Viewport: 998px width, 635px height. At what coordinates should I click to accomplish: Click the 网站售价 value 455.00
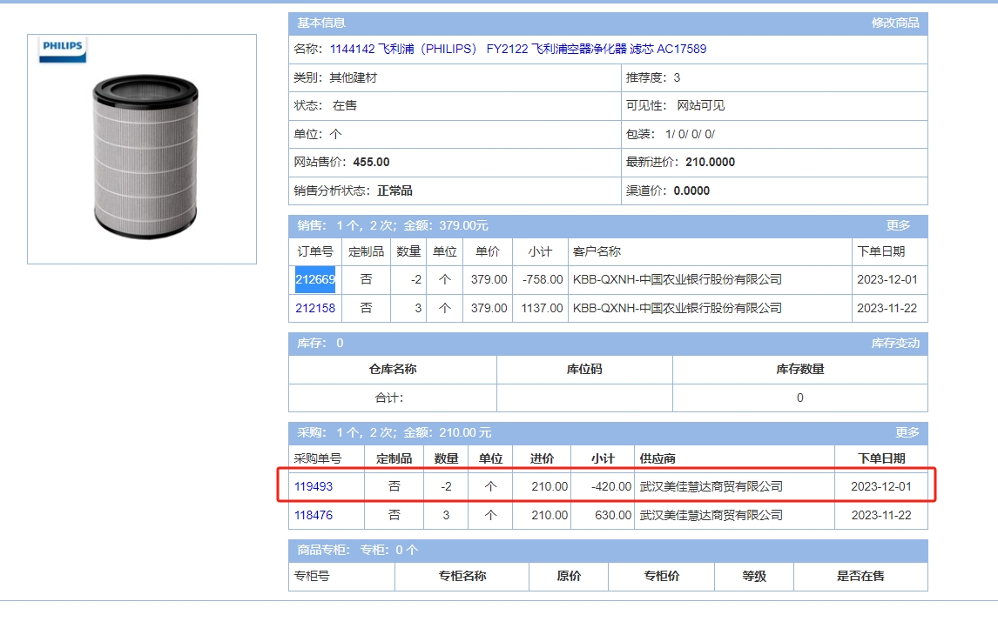click(x=371, y=162)
